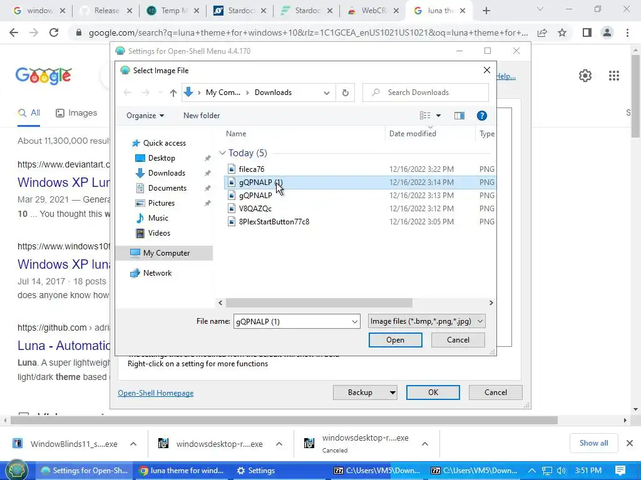Open Organize menu
This screenshot has height=480, width=641.
(x=145, y=116)
